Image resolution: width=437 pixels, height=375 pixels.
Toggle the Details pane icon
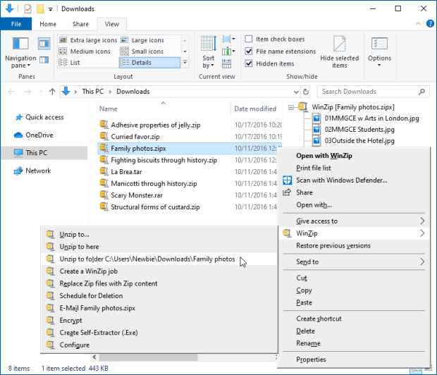click(x=44, y=60)
